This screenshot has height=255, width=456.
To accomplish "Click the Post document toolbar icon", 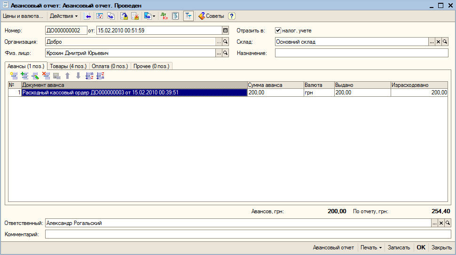I will click(x=124, y=16).
